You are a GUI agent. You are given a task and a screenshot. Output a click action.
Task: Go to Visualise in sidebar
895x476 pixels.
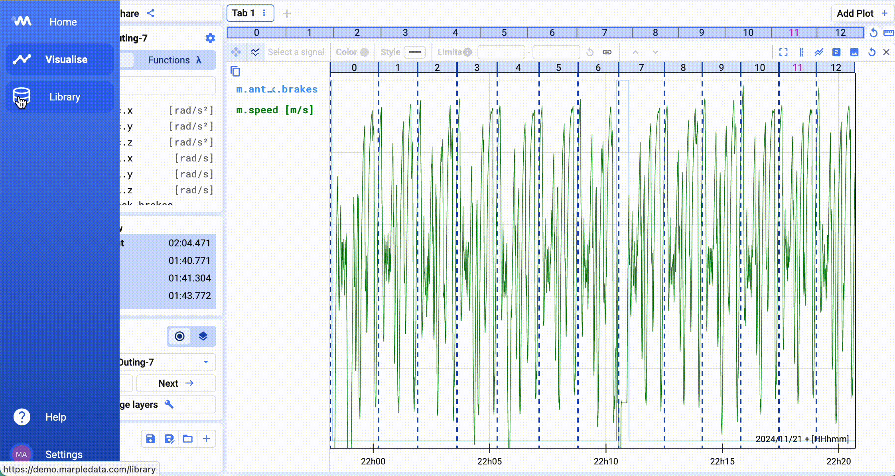60,59
